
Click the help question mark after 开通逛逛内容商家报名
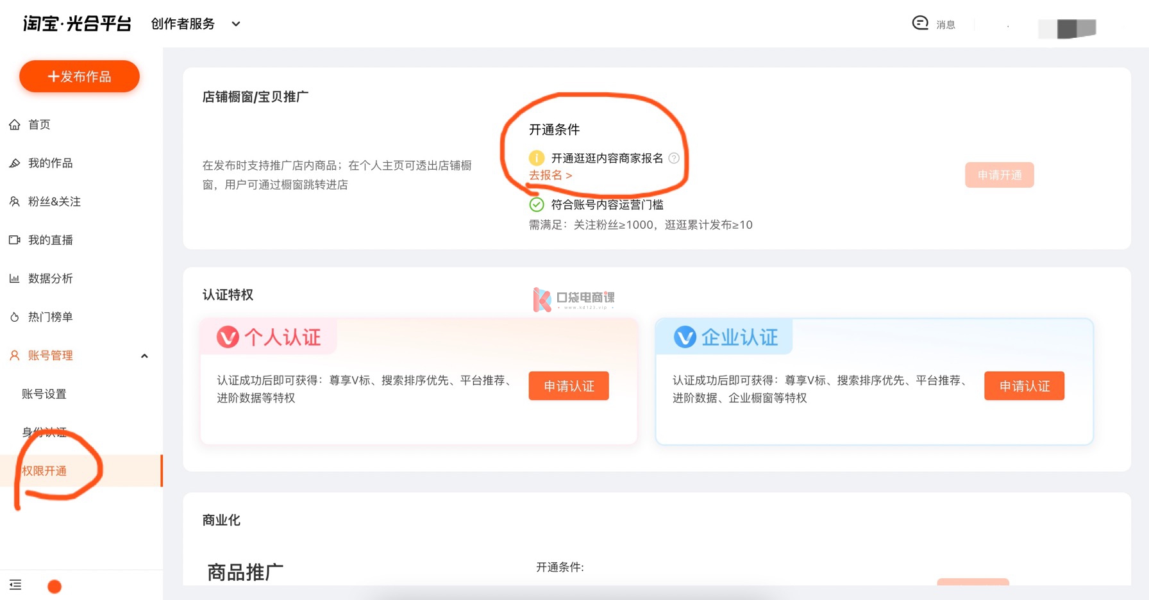[x=674, y=158]
